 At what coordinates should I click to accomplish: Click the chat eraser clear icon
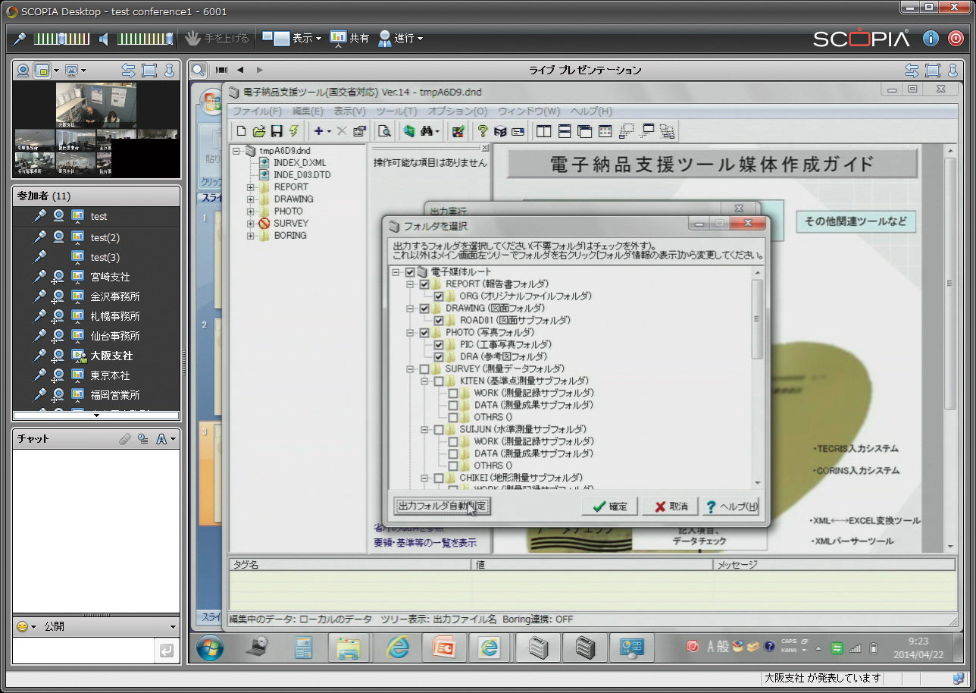[x=125, y=439]
